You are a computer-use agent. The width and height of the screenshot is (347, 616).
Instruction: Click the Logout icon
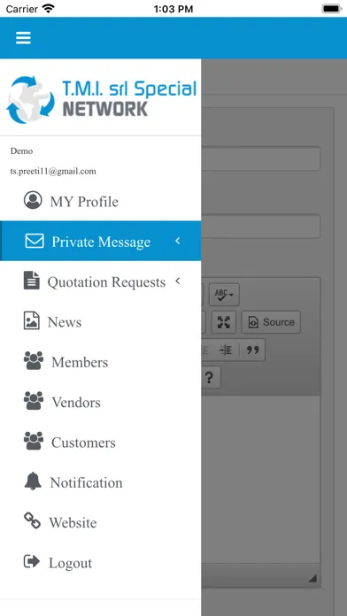[x=32, y=561]
